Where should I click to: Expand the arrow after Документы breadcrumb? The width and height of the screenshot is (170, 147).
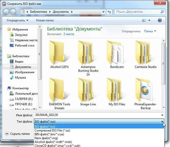72,12
